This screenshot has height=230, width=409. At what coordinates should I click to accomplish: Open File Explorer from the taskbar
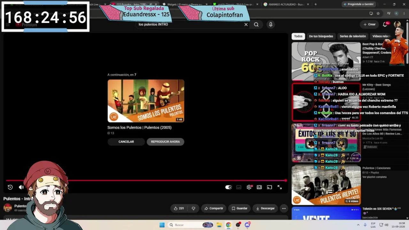coord(219,225)
